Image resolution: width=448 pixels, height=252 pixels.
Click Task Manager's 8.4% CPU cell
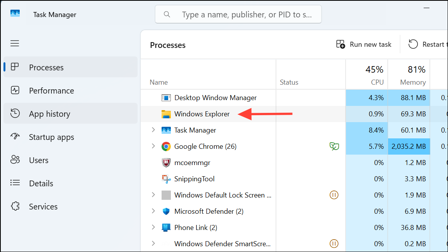point(366,130)
